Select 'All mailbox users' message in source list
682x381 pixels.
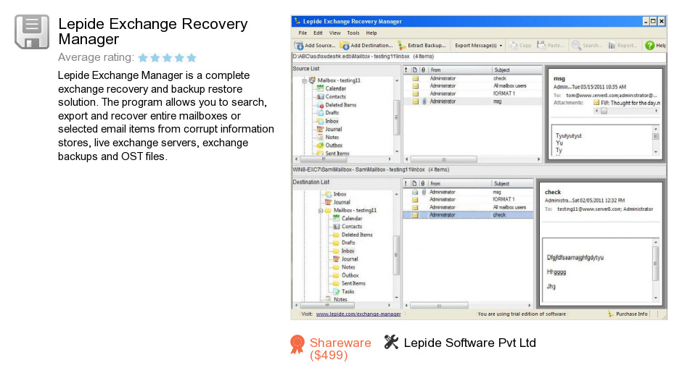pos(472,85)
